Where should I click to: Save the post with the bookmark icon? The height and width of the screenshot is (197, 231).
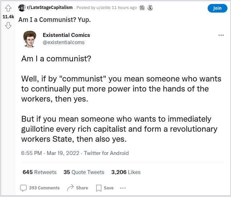99,188
